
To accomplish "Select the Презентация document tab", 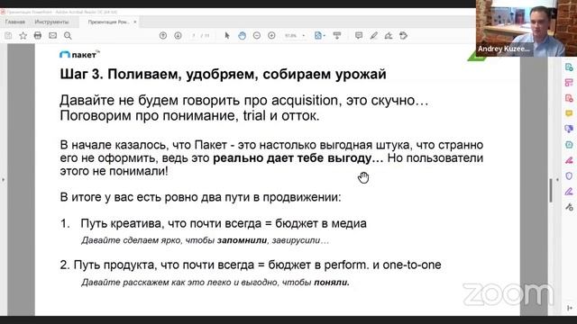I will pos(108,22).
